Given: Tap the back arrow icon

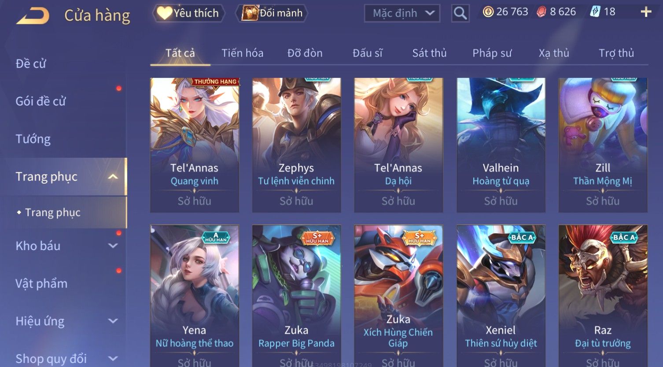Looking at the screenshot, I should click(x=32, y=16).
